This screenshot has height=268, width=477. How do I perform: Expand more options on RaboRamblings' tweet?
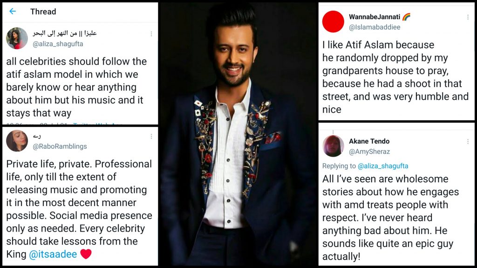151,137
